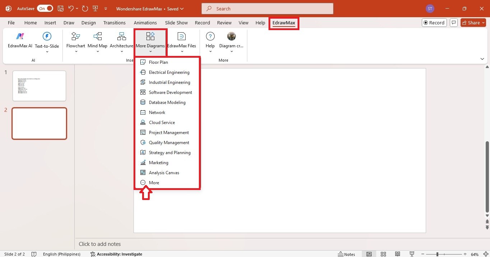This screenshot has width=490, height=257.
Task: Click the Redo icon
Action: [x=85, y=8]
